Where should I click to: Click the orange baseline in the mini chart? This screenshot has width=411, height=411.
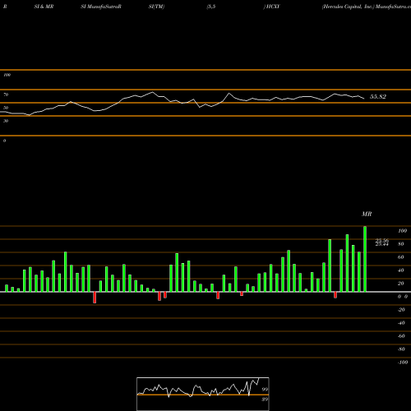[x=203, y=395]
